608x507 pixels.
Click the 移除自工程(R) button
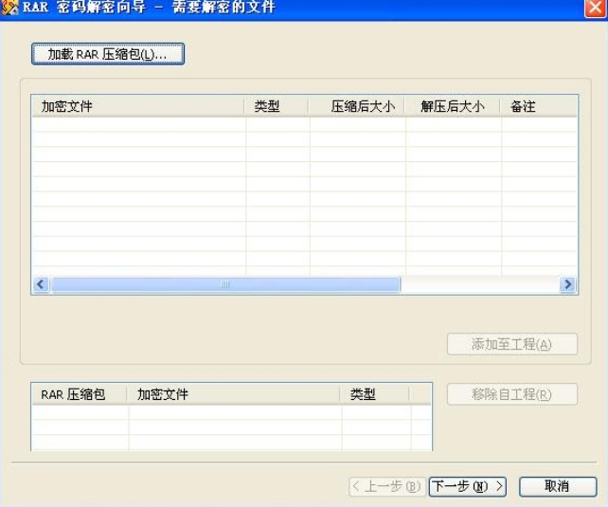pos(512,394)
